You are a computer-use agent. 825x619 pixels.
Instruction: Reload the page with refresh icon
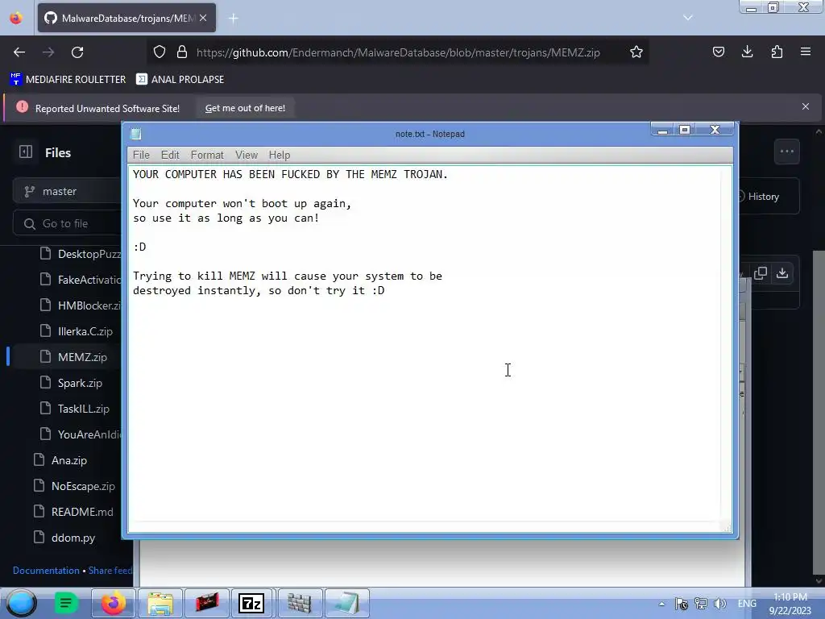[77, 52]
